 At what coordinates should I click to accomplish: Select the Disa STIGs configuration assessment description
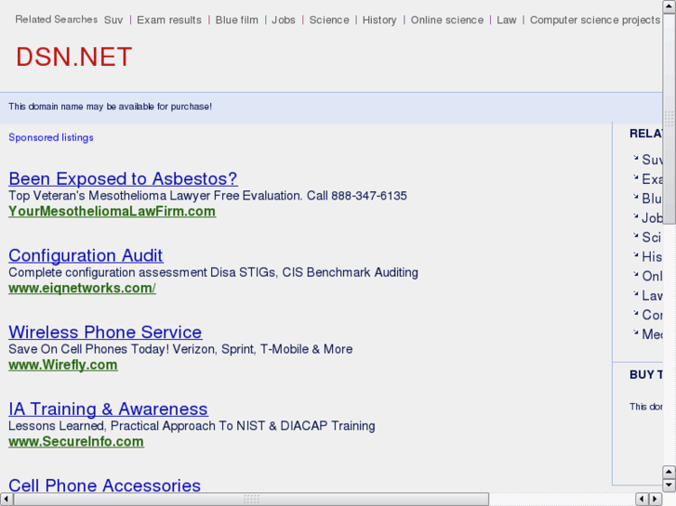point(214,273)
